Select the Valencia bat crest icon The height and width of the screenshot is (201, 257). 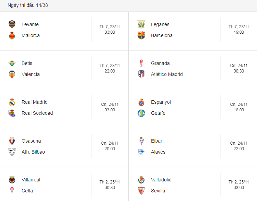click(12, 74)
